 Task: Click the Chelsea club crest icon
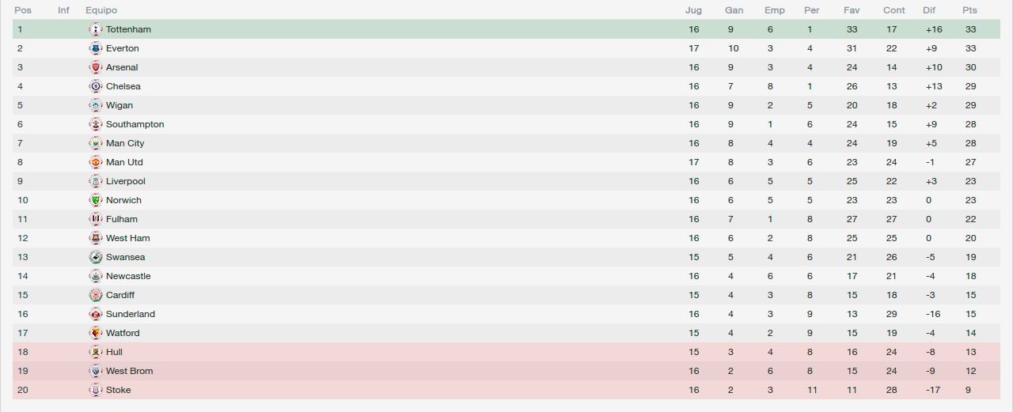pos(96,86)
